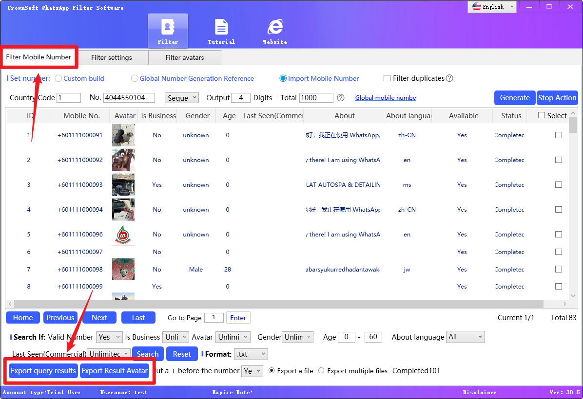Open the Filter toolbar icon
Viewport: 583px width, 399px height.
[x=168, y=31]
